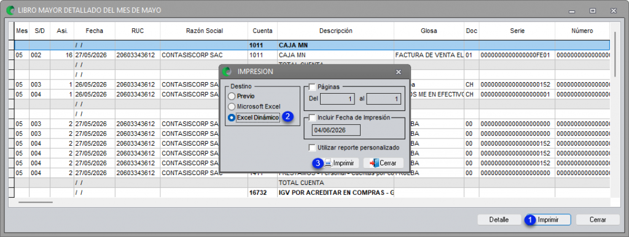Viewport: 629px width, 237px height.
Task: Select the Previo destination radio button
Action: [231, 96]
